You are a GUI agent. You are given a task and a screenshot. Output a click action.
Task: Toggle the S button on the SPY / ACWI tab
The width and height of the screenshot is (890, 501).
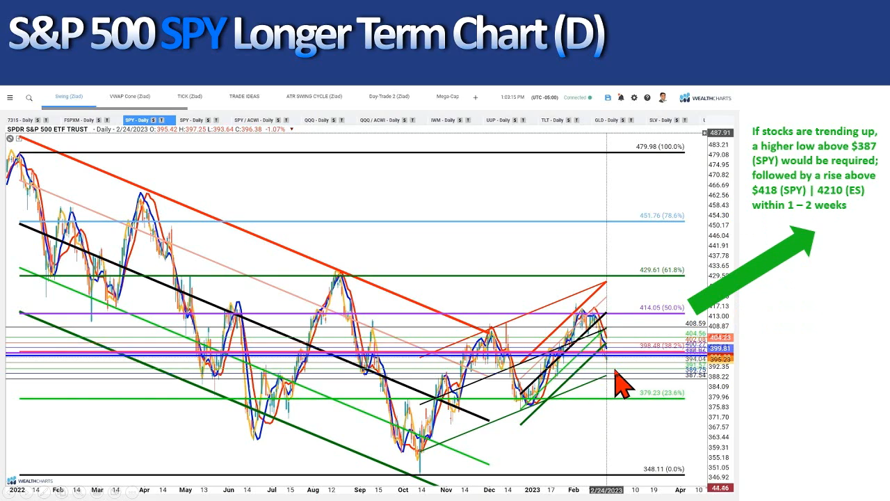[x=279, y=120]
